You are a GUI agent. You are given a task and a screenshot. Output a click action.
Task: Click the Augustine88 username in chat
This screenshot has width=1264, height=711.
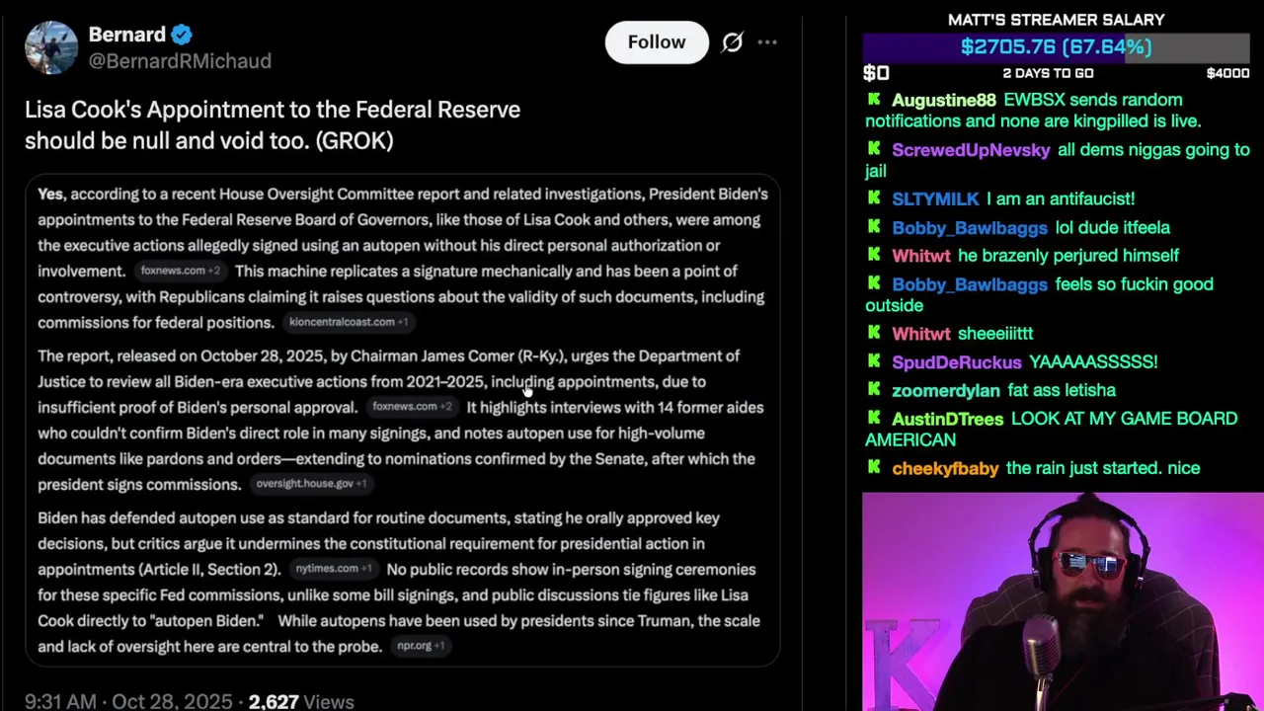pos(944,100)
